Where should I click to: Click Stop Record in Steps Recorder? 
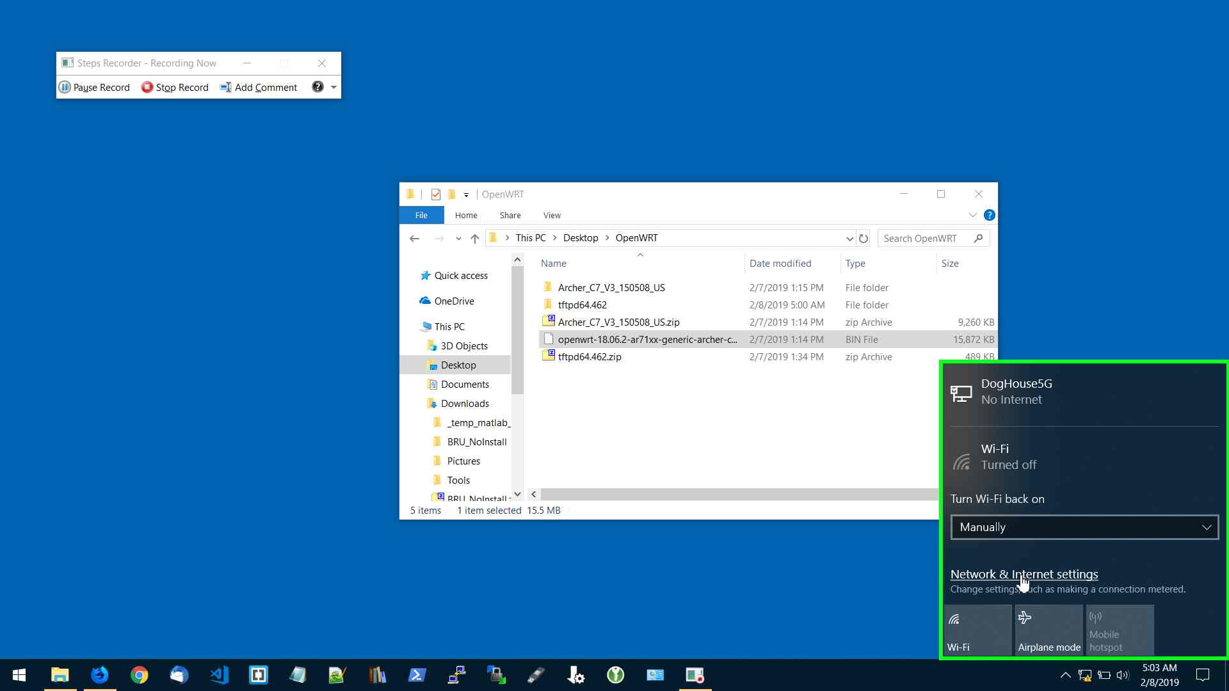click(x=175, y=87)
